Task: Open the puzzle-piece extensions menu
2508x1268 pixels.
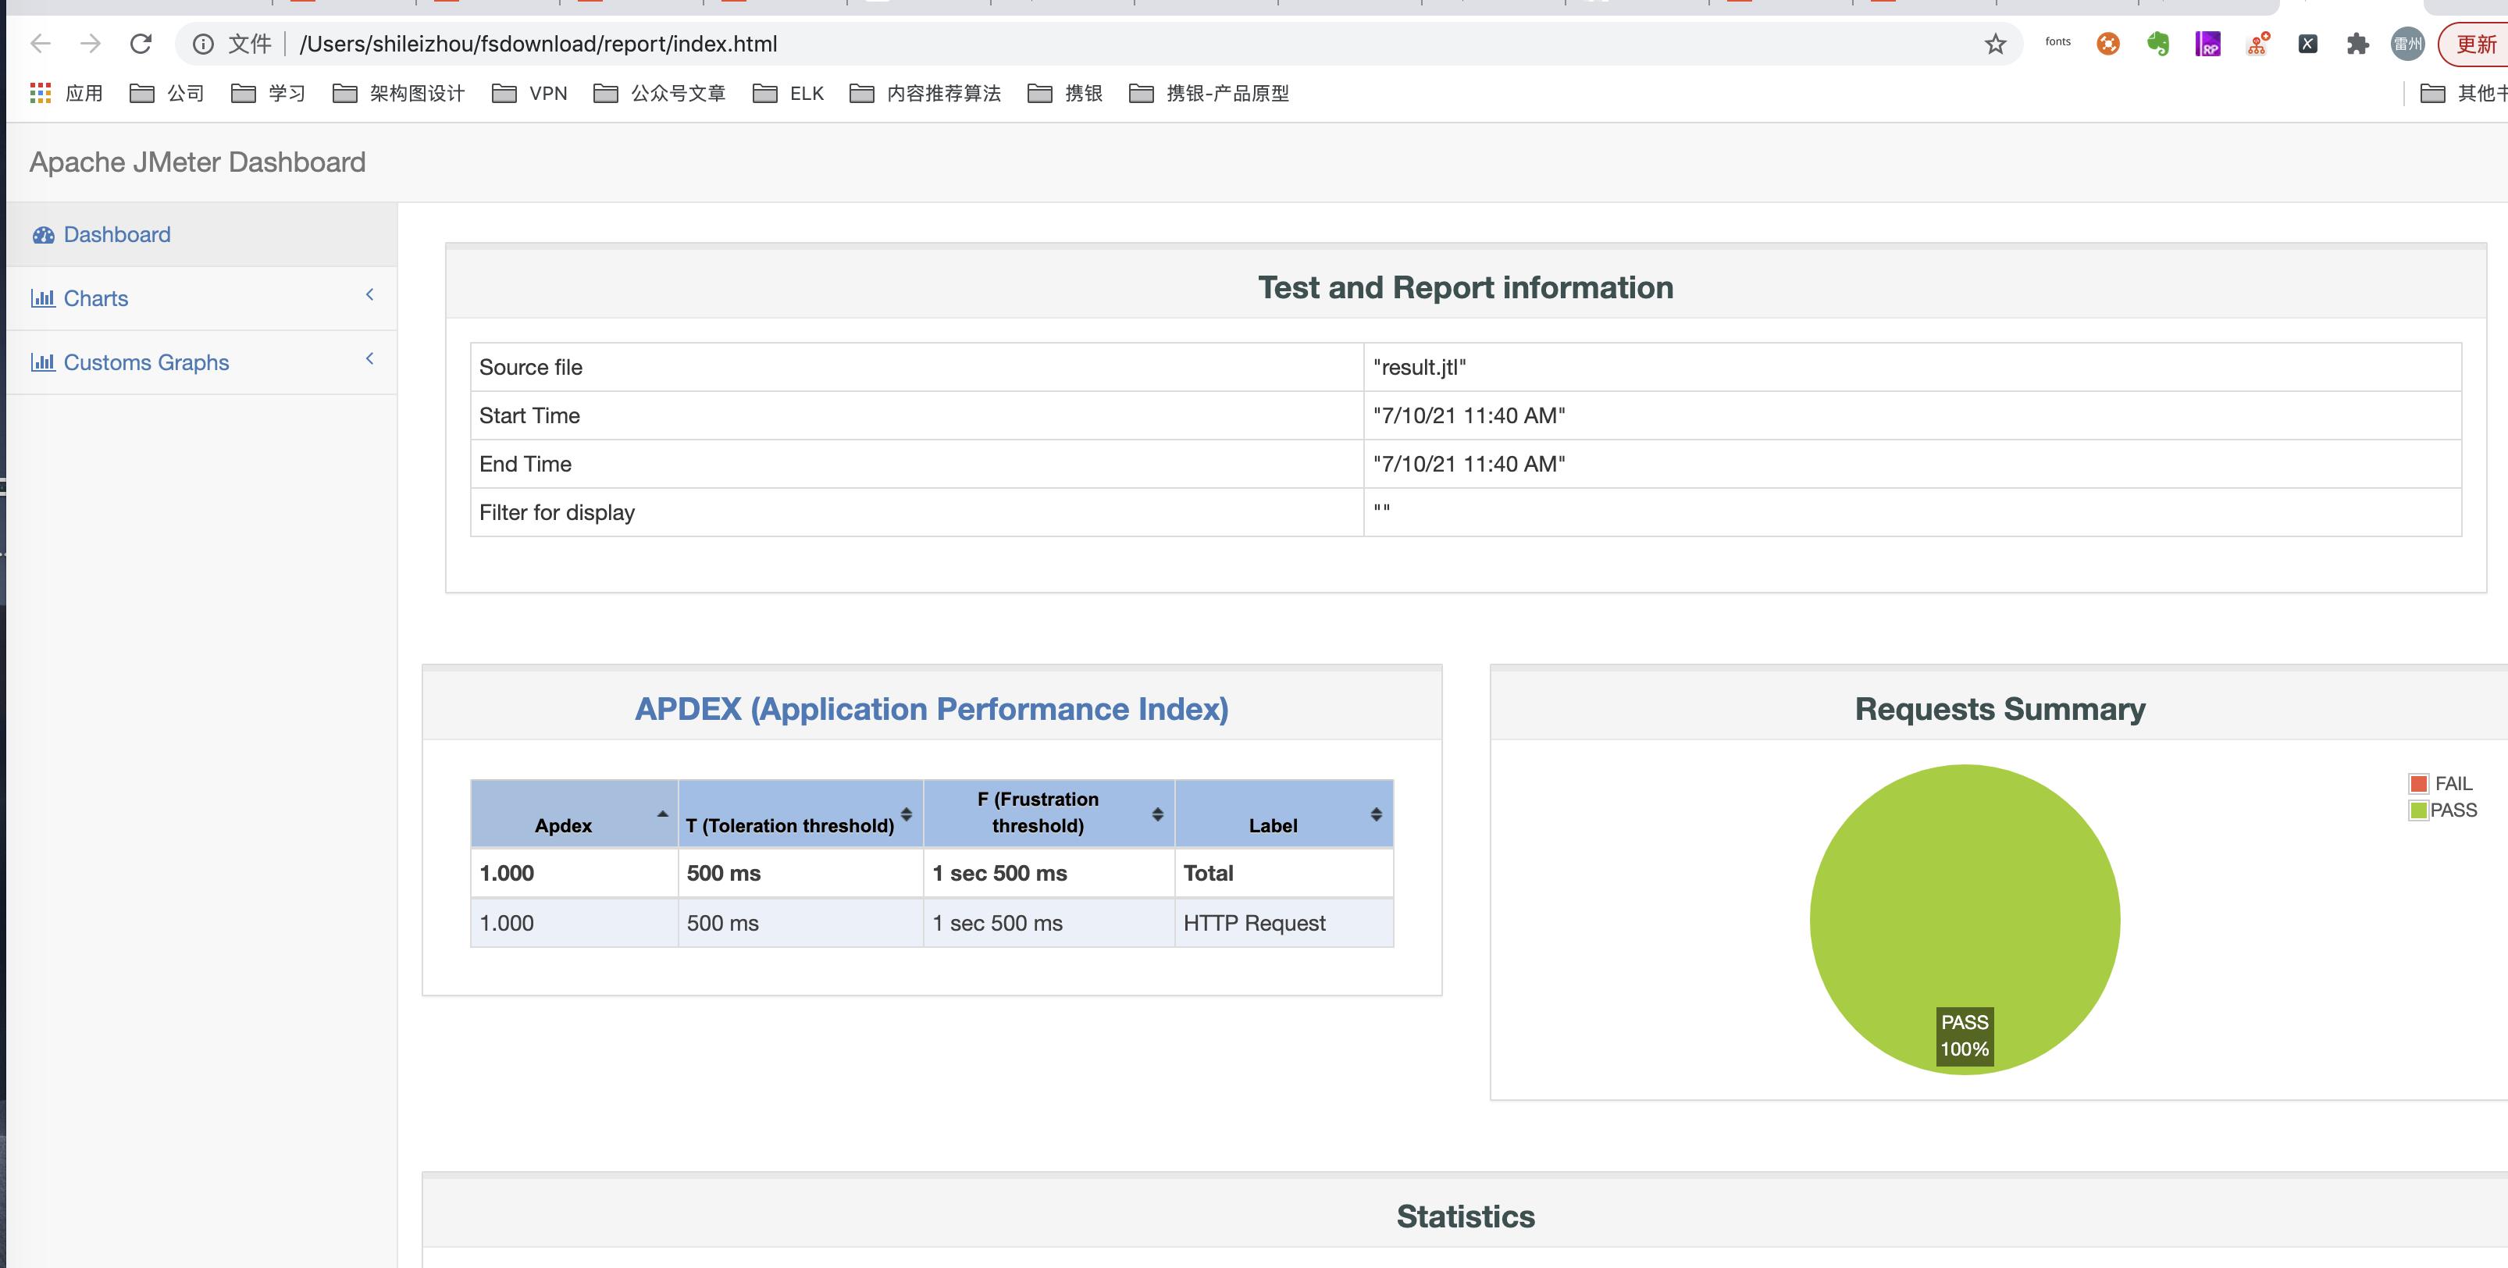Action: [2357, 44]
